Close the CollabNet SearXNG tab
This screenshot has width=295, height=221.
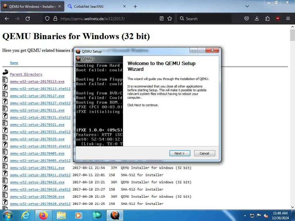point(124,6)
